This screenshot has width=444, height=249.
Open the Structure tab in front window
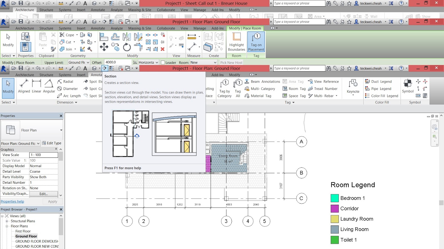click(x=46, y=75)
